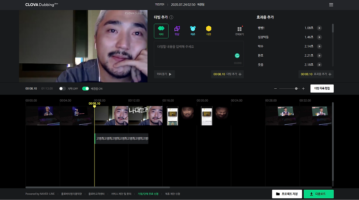Select the 아라 voice
Screen dimensions: 359x200
161,31
